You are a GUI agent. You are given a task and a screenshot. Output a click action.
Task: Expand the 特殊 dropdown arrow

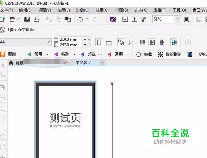(x=74, y=54)
